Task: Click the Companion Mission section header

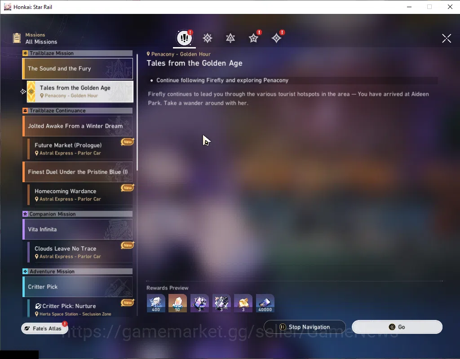Action: click(x=77, y=214)
